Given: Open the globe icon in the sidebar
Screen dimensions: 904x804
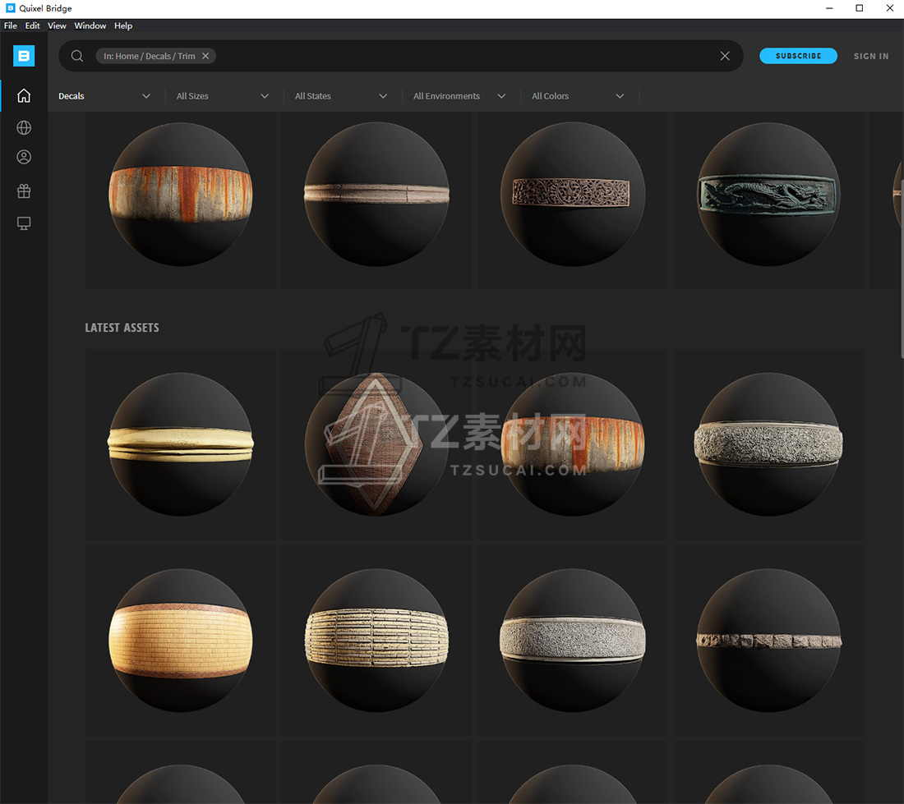Looking at the screenshot, I should click(x=24, y=127).
